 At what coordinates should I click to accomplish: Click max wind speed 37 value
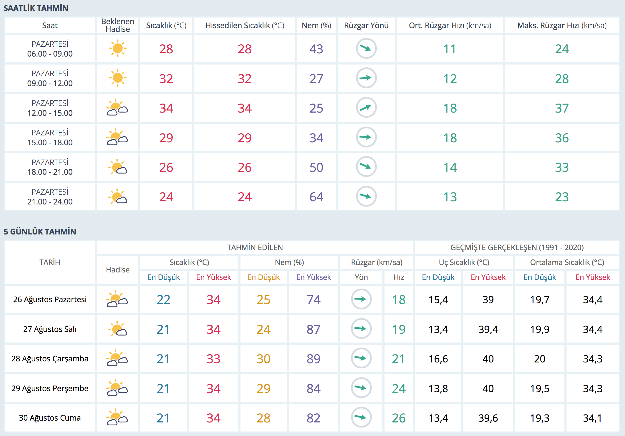[x=561, y=108]
